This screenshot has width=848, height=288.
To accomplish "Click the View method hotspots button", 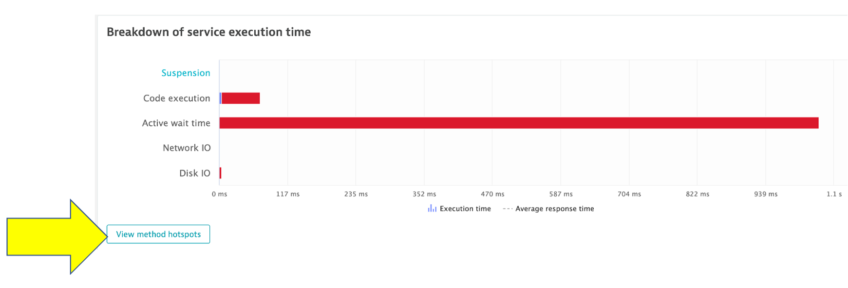I will point(158,234).
